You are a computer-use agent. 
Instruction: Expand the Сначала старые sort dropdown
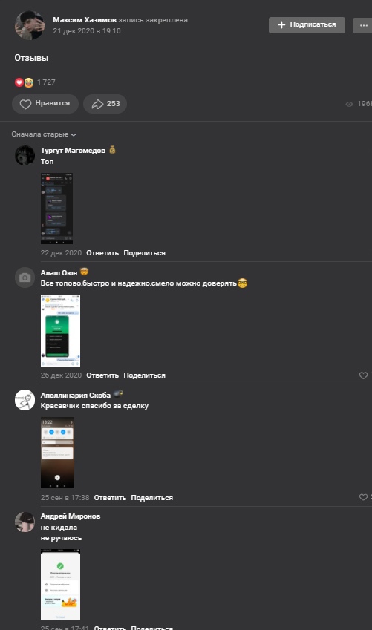tap(43, 134)
